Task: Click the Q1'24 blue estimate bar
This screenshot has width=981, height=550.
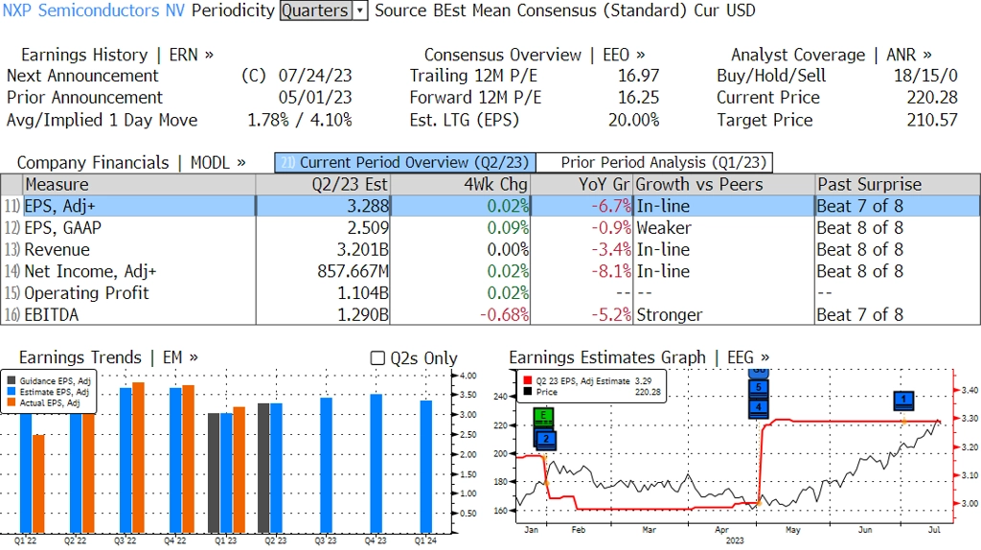Action: click(x=425, y=467)
